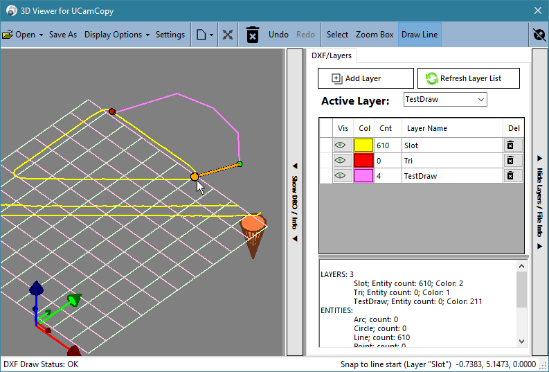Click Save As in the toolbar
The width and height of the screenshot is (549, 372).
[63, 35]
